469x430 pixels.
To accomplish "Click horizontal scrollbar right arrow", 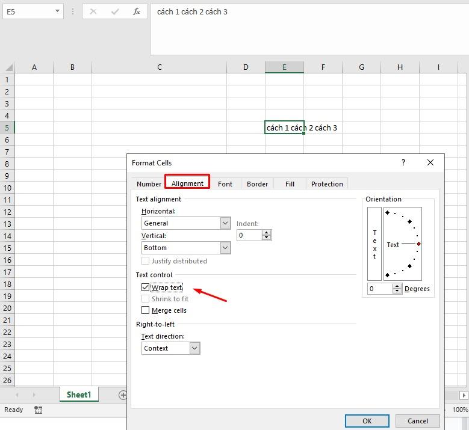I will pos(464,395).
